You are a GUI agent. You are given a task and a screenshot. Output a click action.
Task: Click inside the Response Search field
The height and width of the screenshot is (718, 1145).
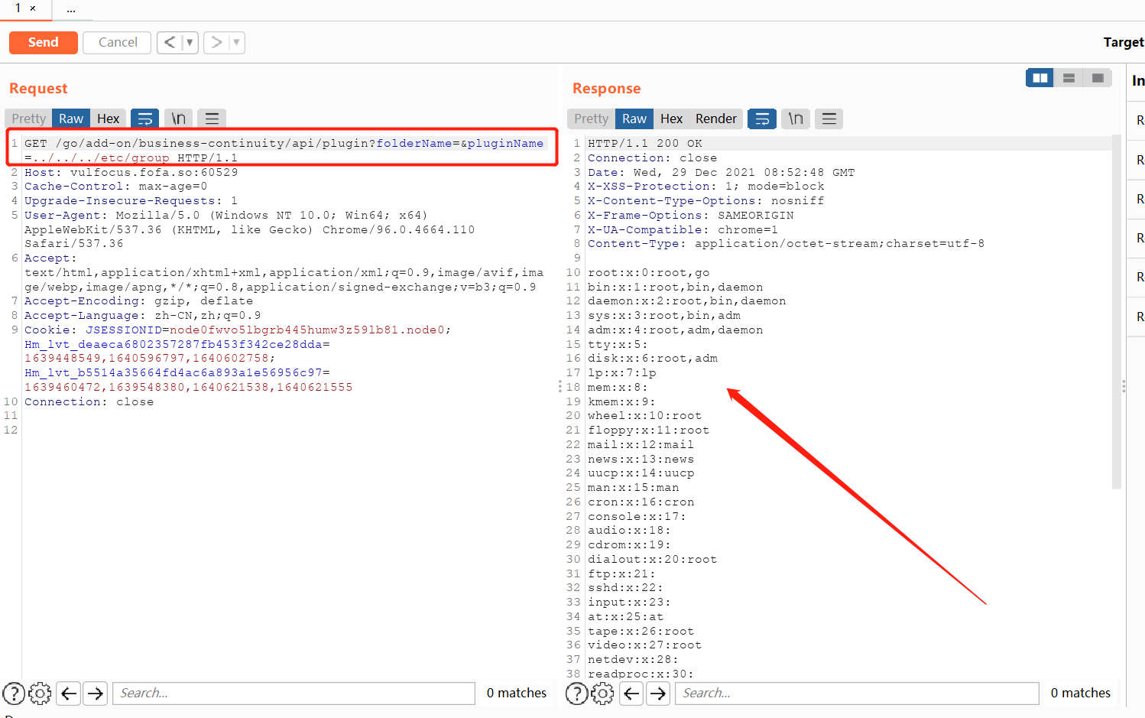(x=856, y=693)
